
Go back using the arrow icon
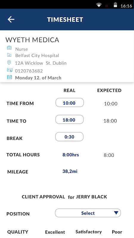click(x=11, y=19)
